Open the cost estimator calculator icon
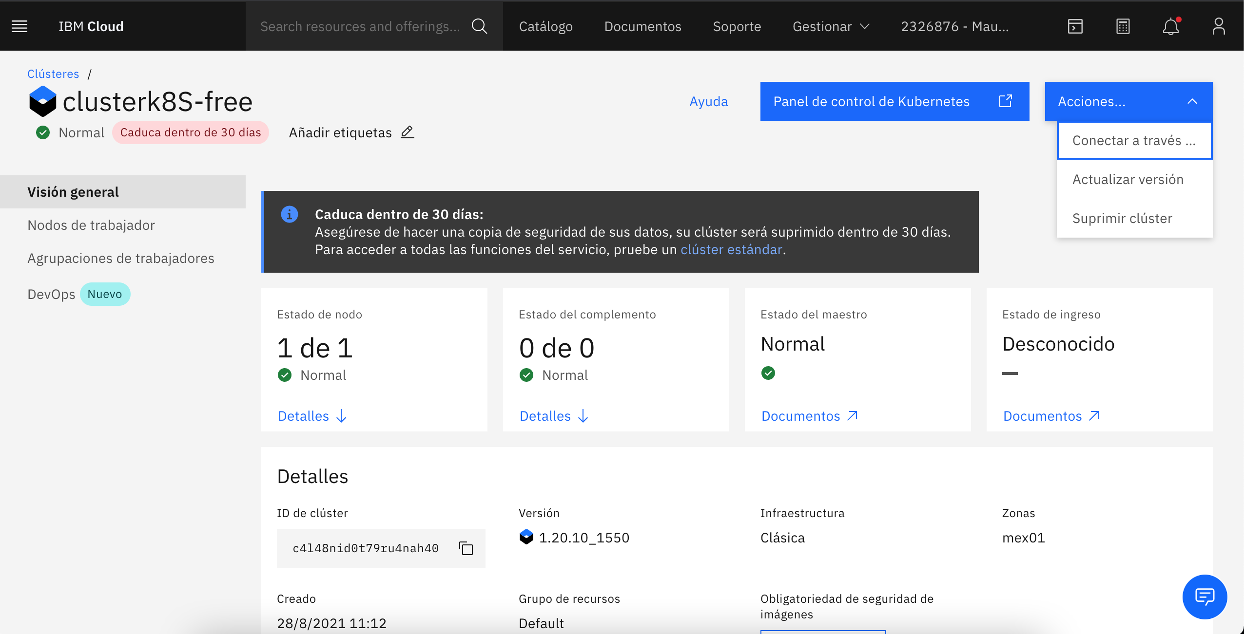 point(1123,26)
